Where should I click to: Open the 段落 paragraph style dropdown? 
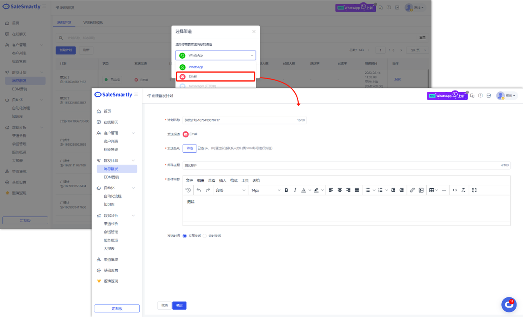pyautogui.click(x=230, y=190)
